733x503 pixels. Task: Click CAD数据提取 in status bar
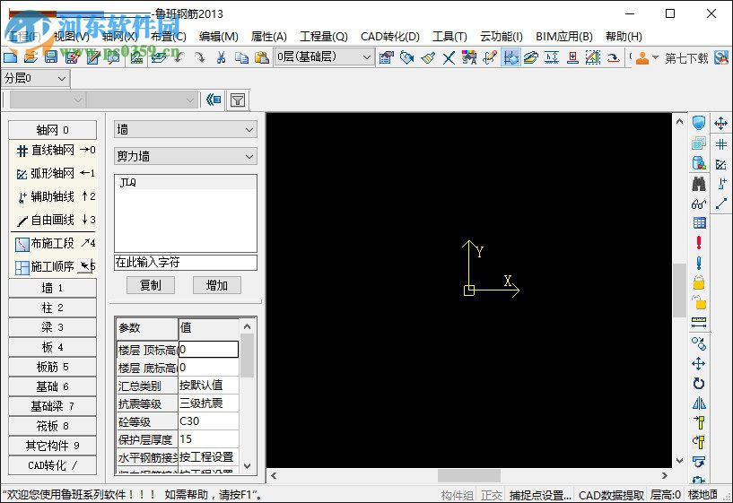click(611, 495)
